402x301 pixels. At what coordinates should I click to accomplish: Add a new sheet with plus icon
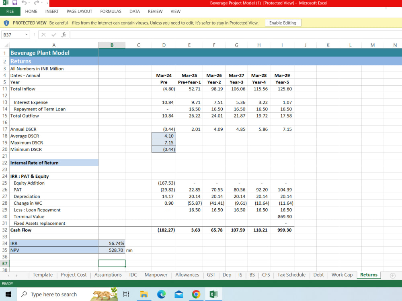point(392,276)
